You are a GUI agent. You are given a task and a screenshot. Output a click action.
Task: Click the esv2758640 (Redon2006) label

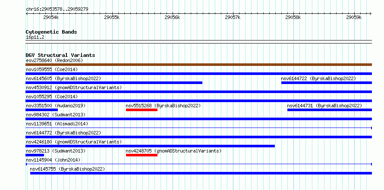coord(54,60)
